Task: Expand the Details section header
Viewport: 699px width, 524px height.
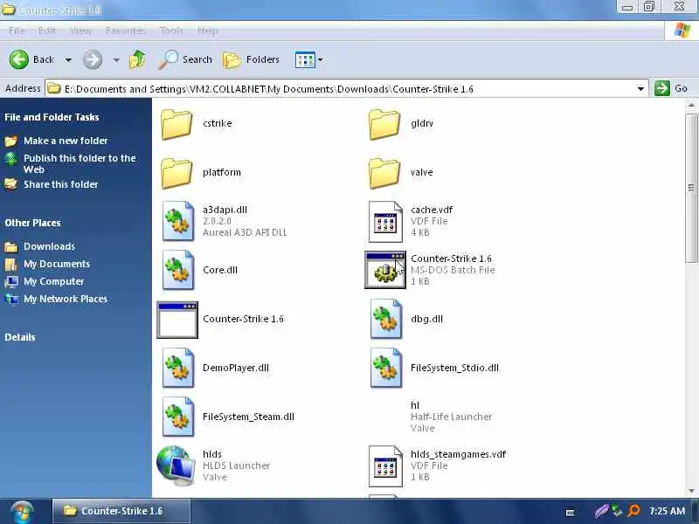Action: (19, 337)
